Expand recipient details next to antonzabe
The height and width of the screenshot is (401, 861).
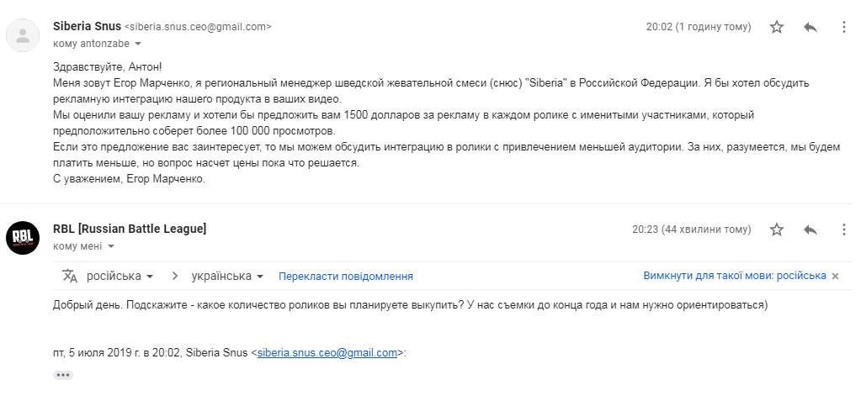point(138,44)
